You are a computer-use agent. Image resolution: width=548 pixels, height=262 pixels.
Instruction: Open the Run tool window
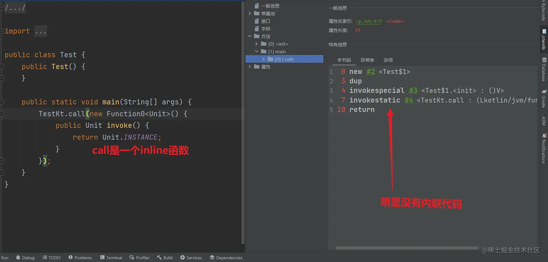click(x=5, y=258)
